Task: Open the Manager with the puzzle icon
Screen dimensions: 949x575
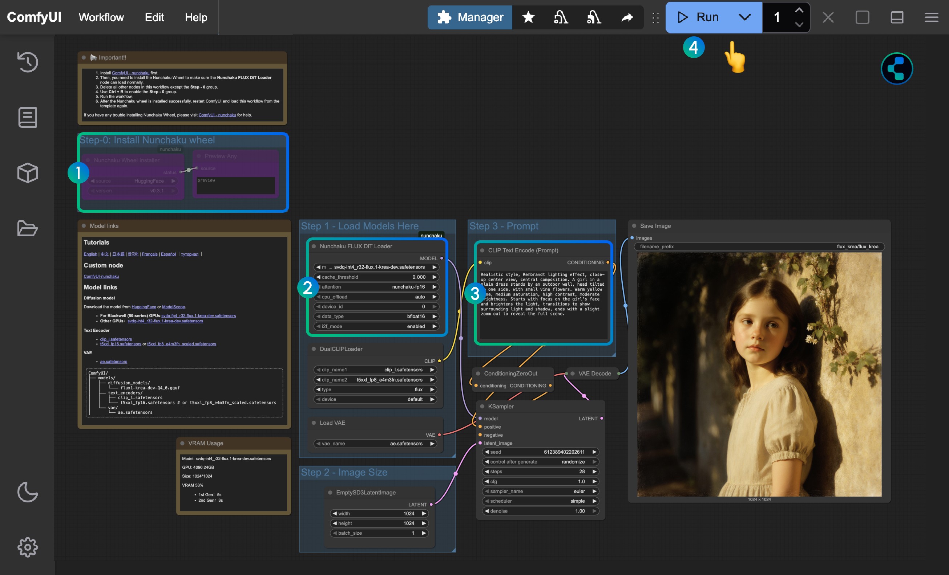Action: [469, 17]
